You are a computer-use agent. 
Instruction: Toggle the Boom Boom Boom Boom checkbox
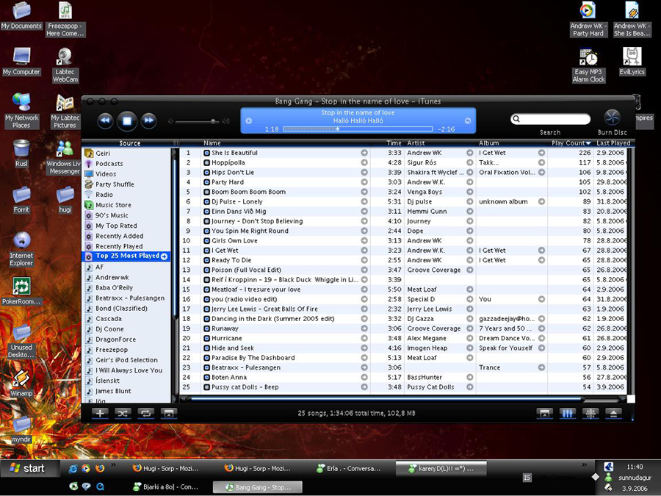click(206, 192)
